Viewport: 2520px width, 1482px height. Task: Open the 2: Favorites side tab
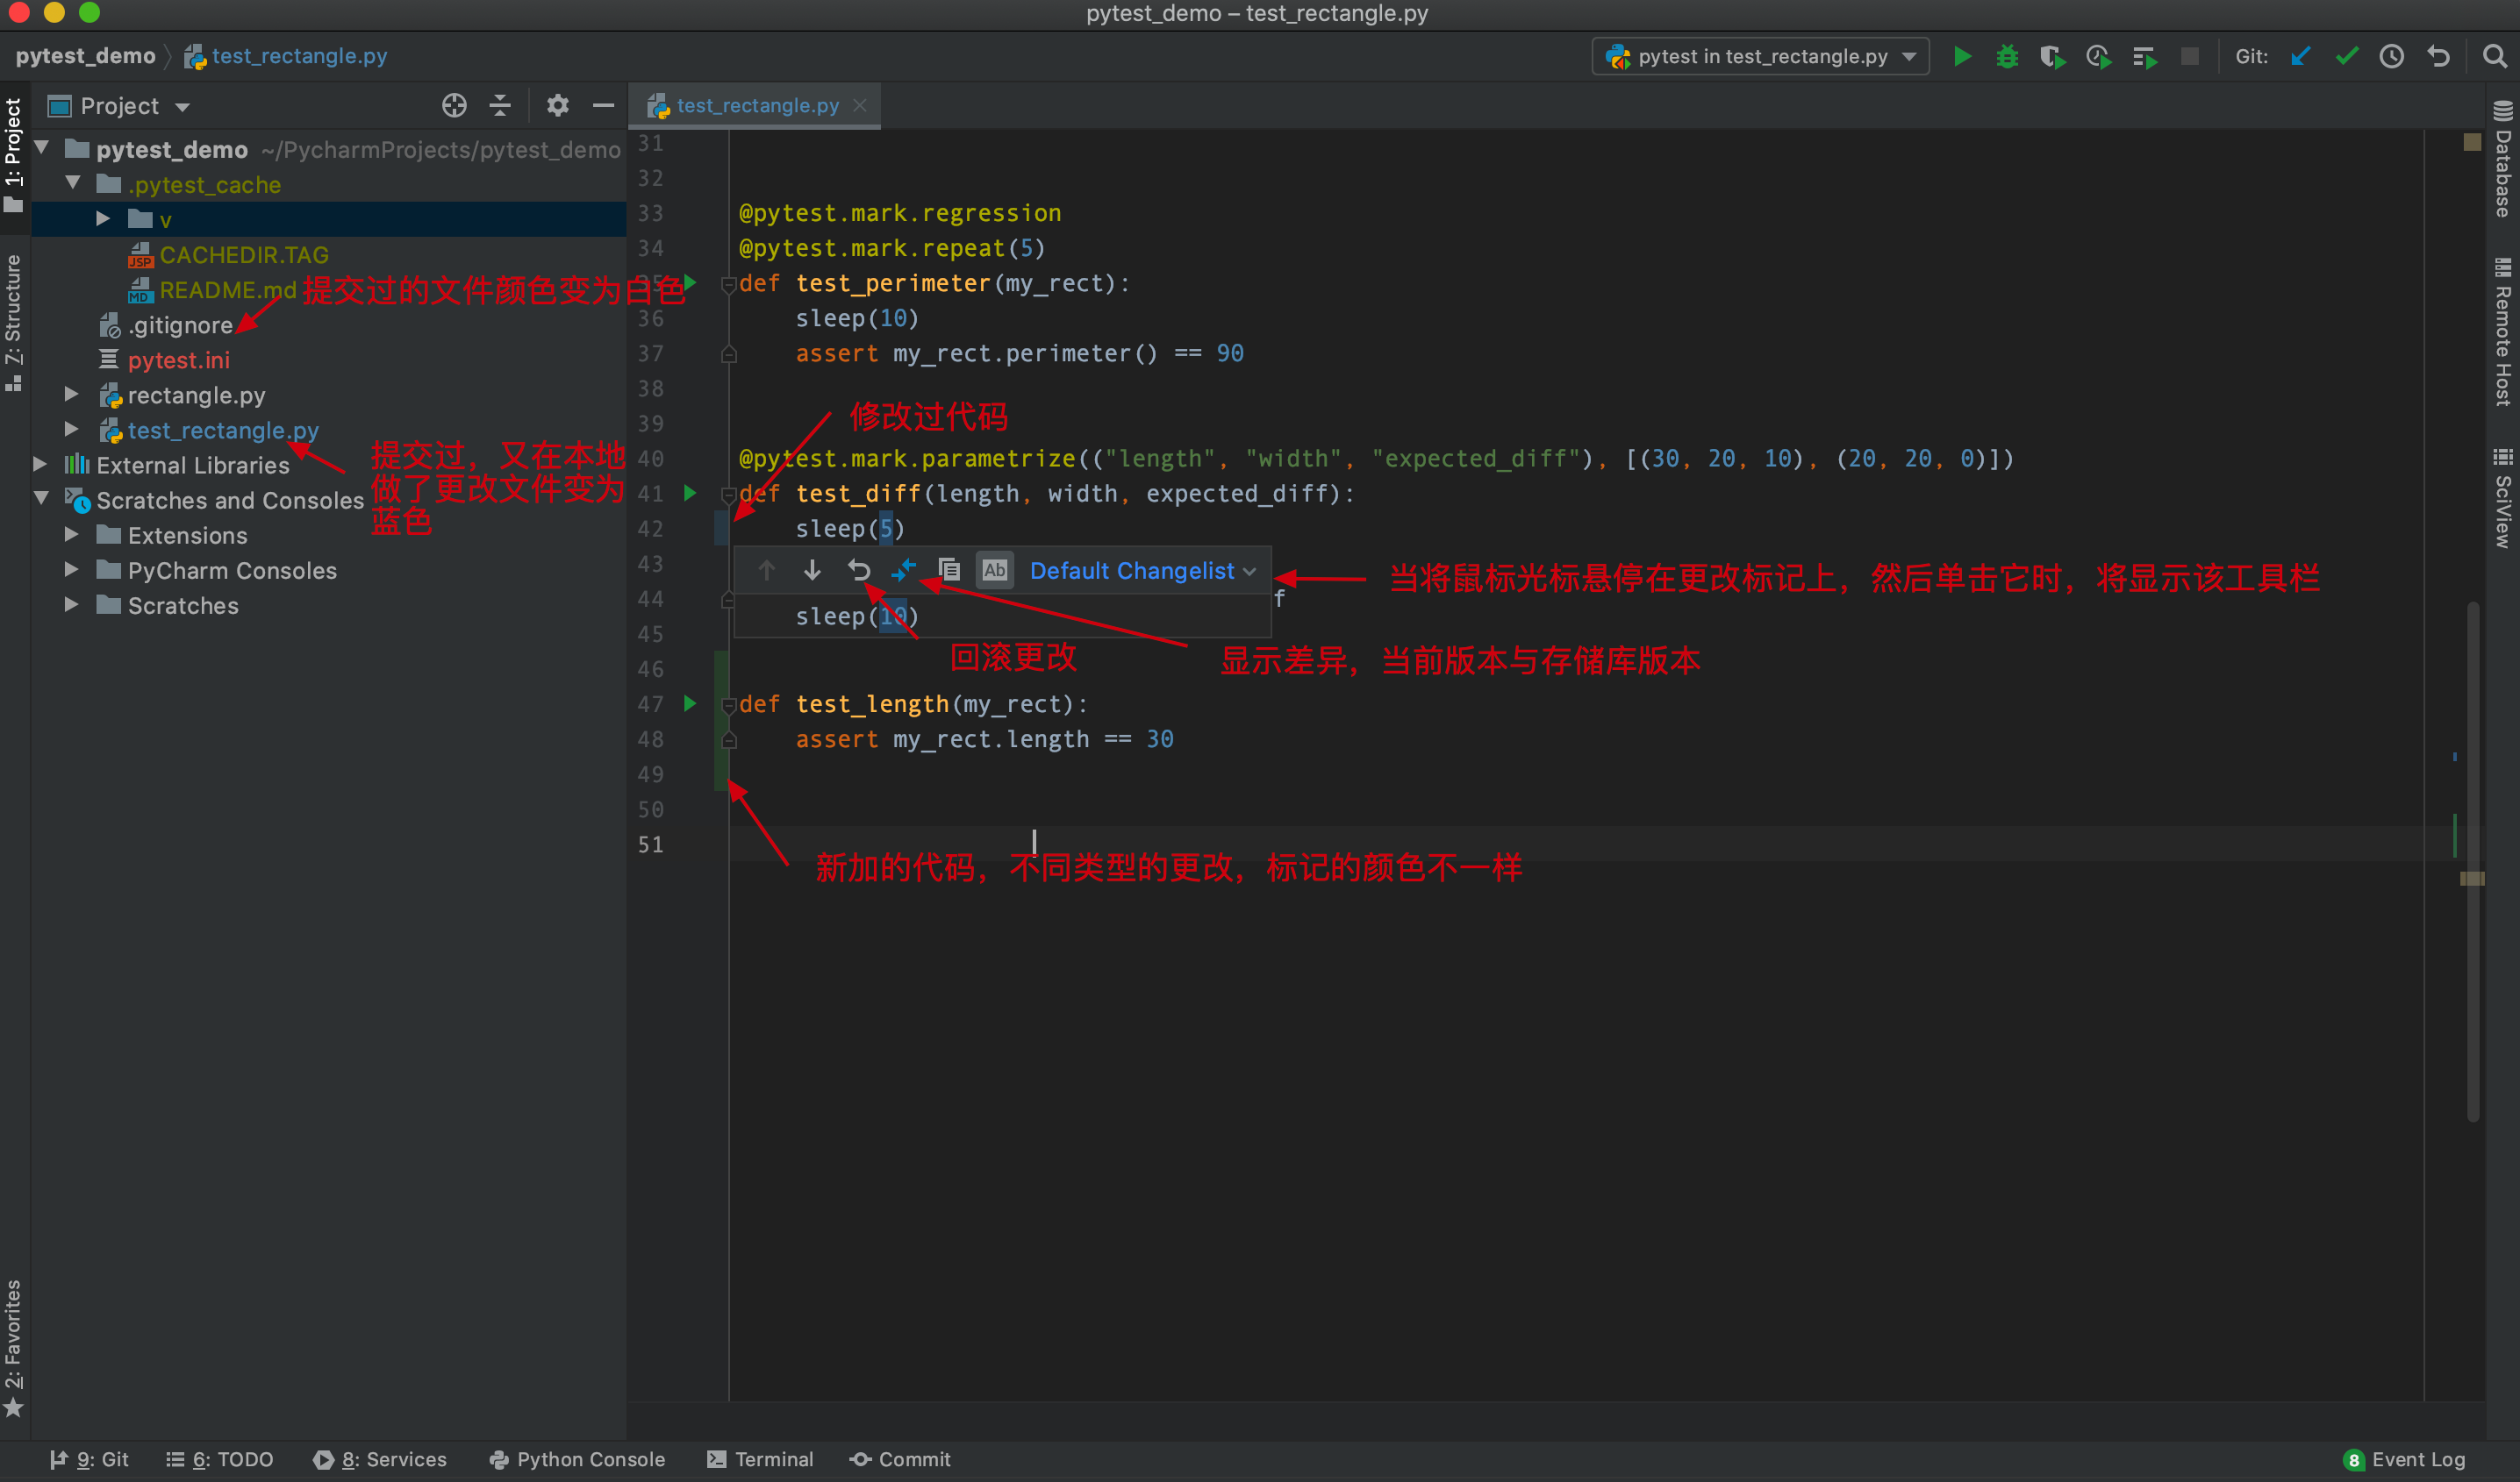coord(13,1347)
